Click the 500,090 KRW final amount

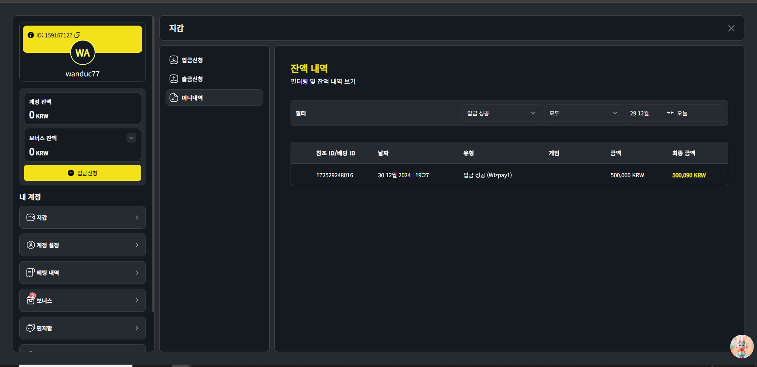click(x=689, y=175)
